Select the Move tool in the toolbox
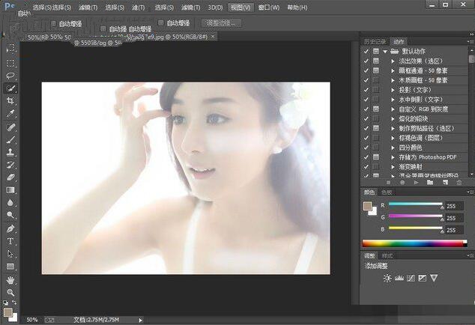The height and width of the screenshot is (325, 475). coord(10,49)
